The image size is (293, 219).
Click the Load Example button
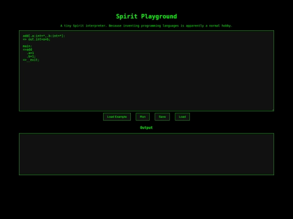[x=117, y=117]
